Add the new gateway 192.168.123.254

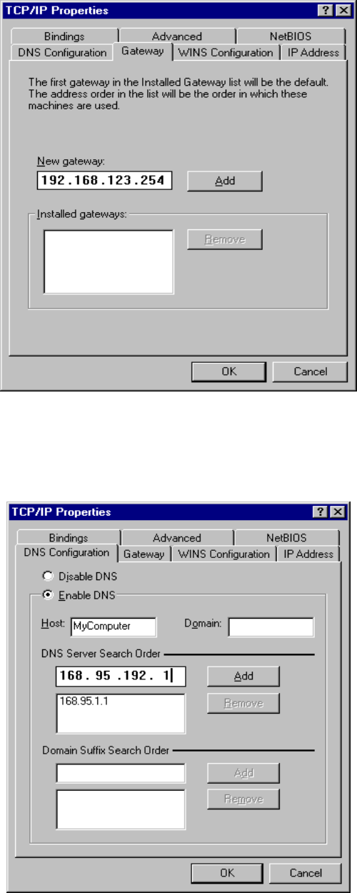point(225,181)
